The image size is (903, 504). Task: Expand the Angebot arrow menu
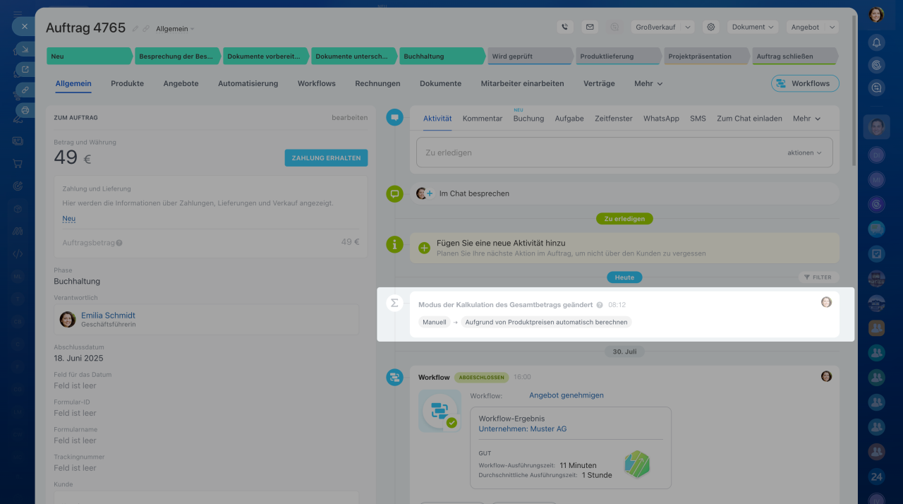[831, 27]
